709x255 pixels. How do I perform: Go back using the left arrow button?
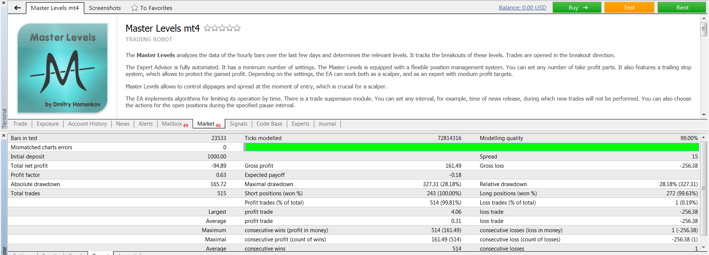click(17, 8)
